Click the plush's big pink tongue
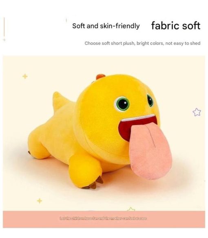 [150, 152]
